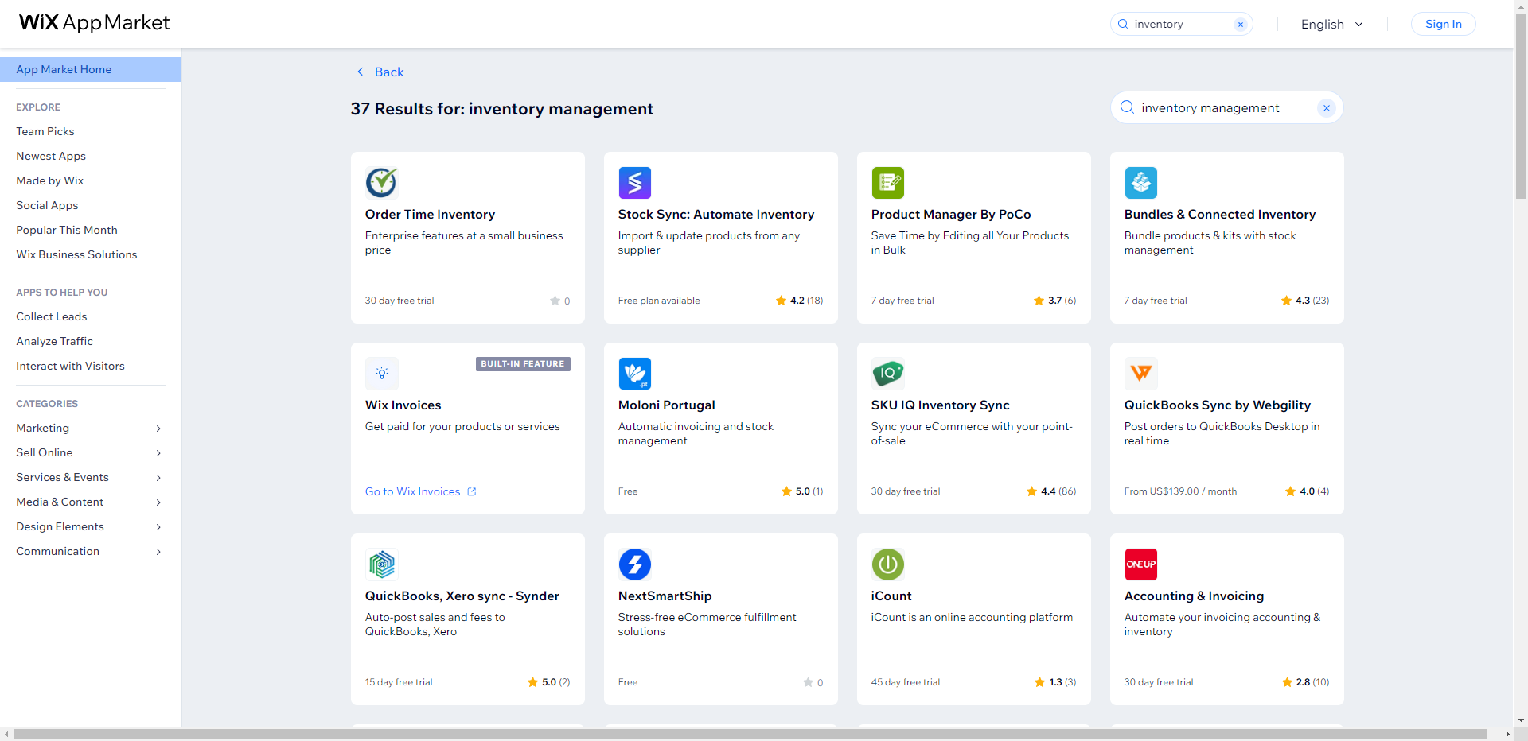
Task: Click external link icon next to Go to Wix Invoices
Action: coord(471,491)
